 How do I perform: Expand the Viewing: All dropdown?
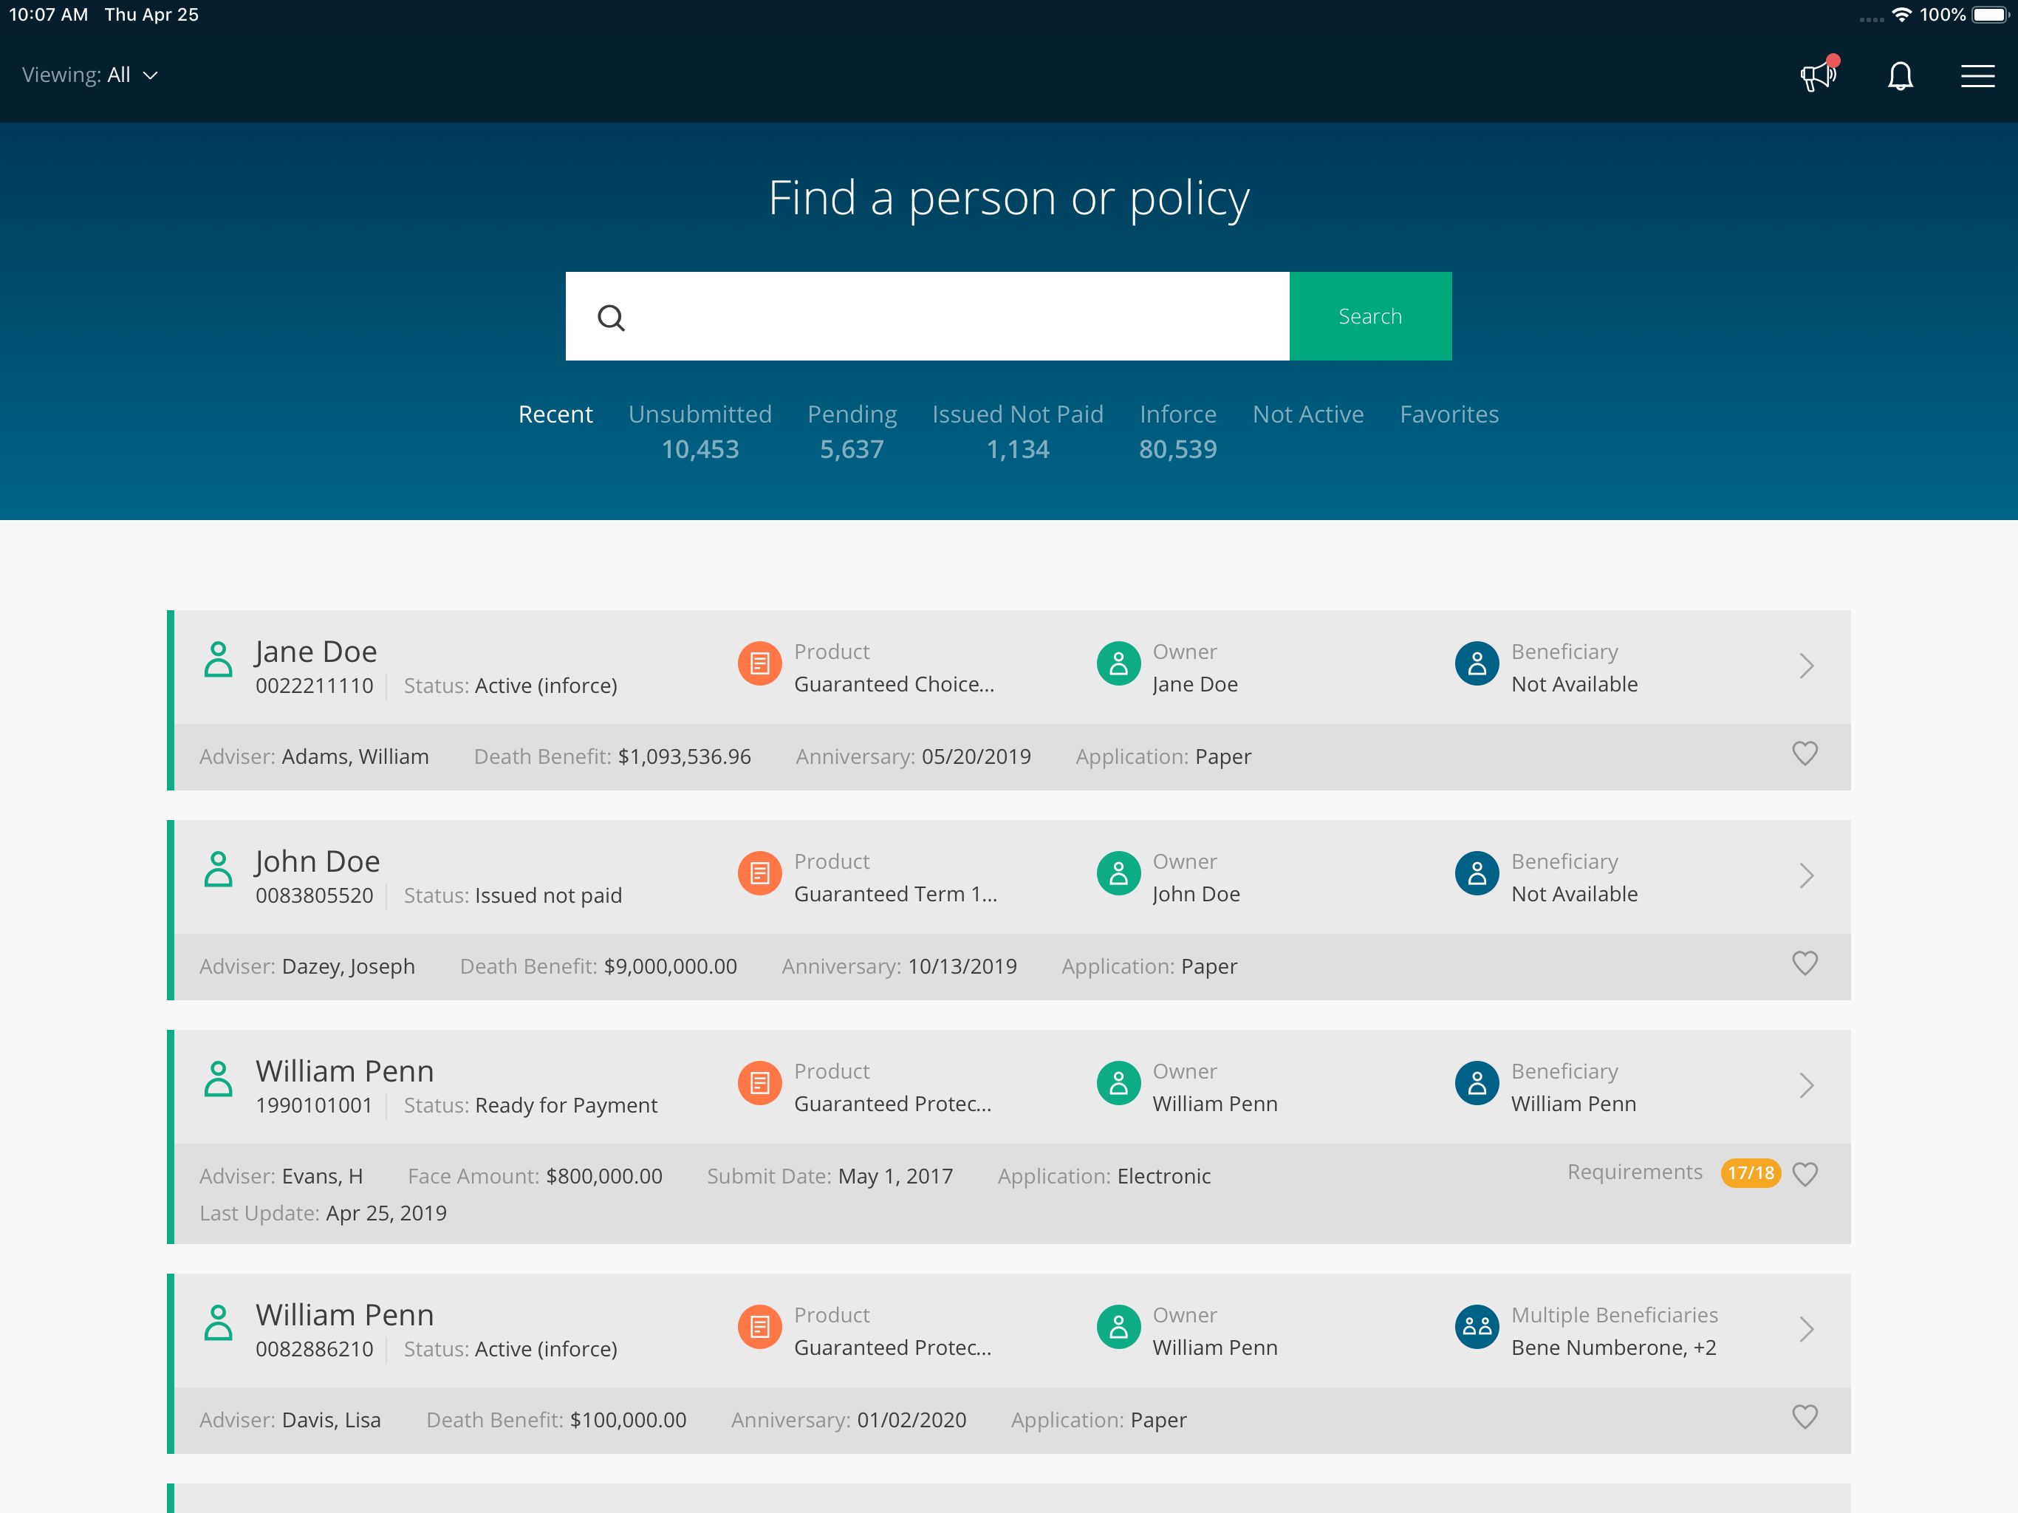pyautogui.click(x=90, y=75)
